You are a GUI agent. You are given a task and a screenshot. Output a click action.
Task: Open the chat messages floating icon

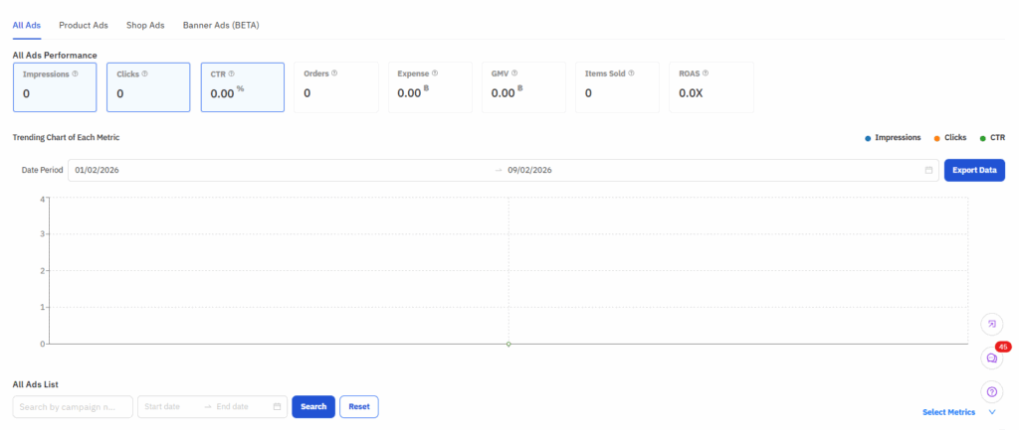pos(991,358)
